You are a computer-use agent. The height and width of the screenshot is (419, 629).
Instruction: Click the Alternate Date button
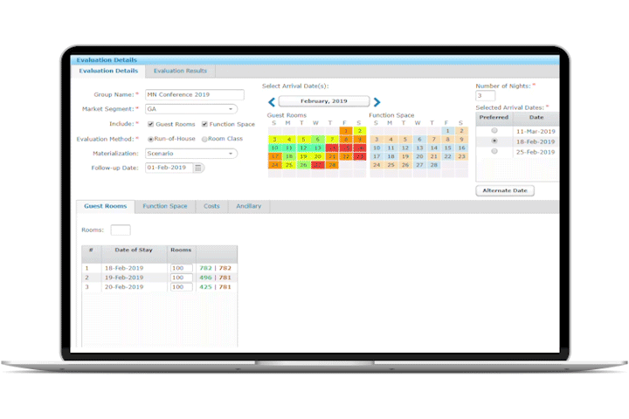[505, 190]
